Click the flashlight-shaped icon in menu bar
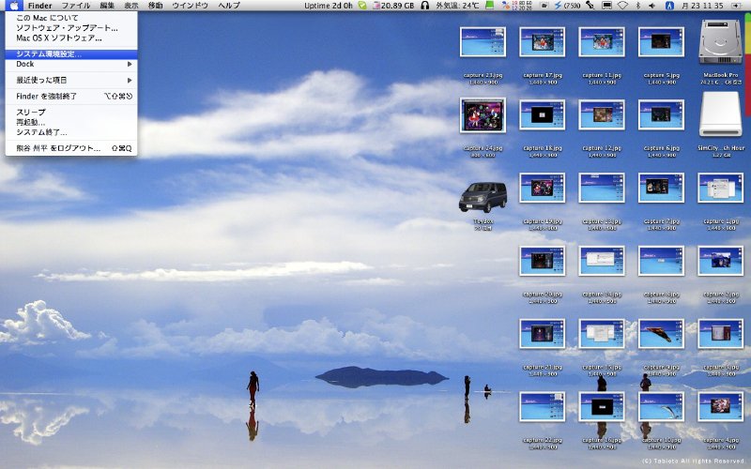The width and height of the screenshot is (751, 469). click(x=590, y=6)
